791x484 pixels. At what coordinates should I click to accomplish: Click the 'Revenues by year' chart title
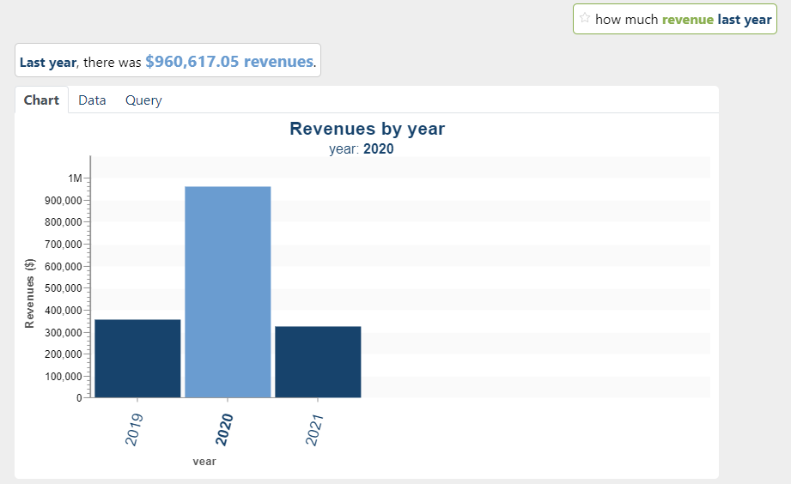click(367, 129)
